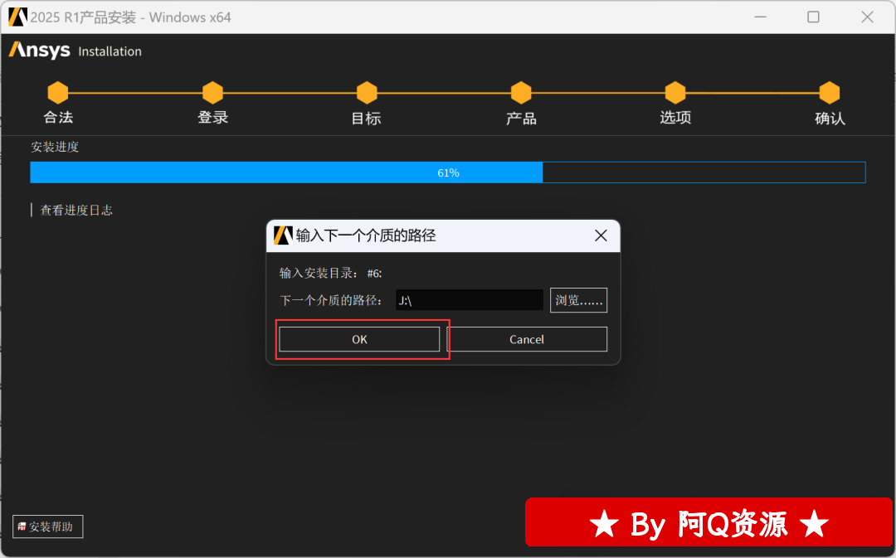Click the 登录 step label
The image size is (896, 558).
pyautogui.click(x=212, y=118)
